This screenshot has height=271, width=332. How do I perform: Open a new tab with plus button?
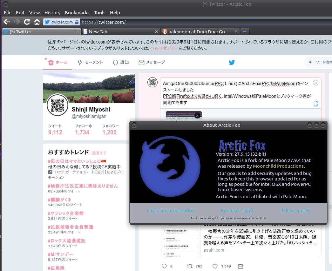pos(245,31)
